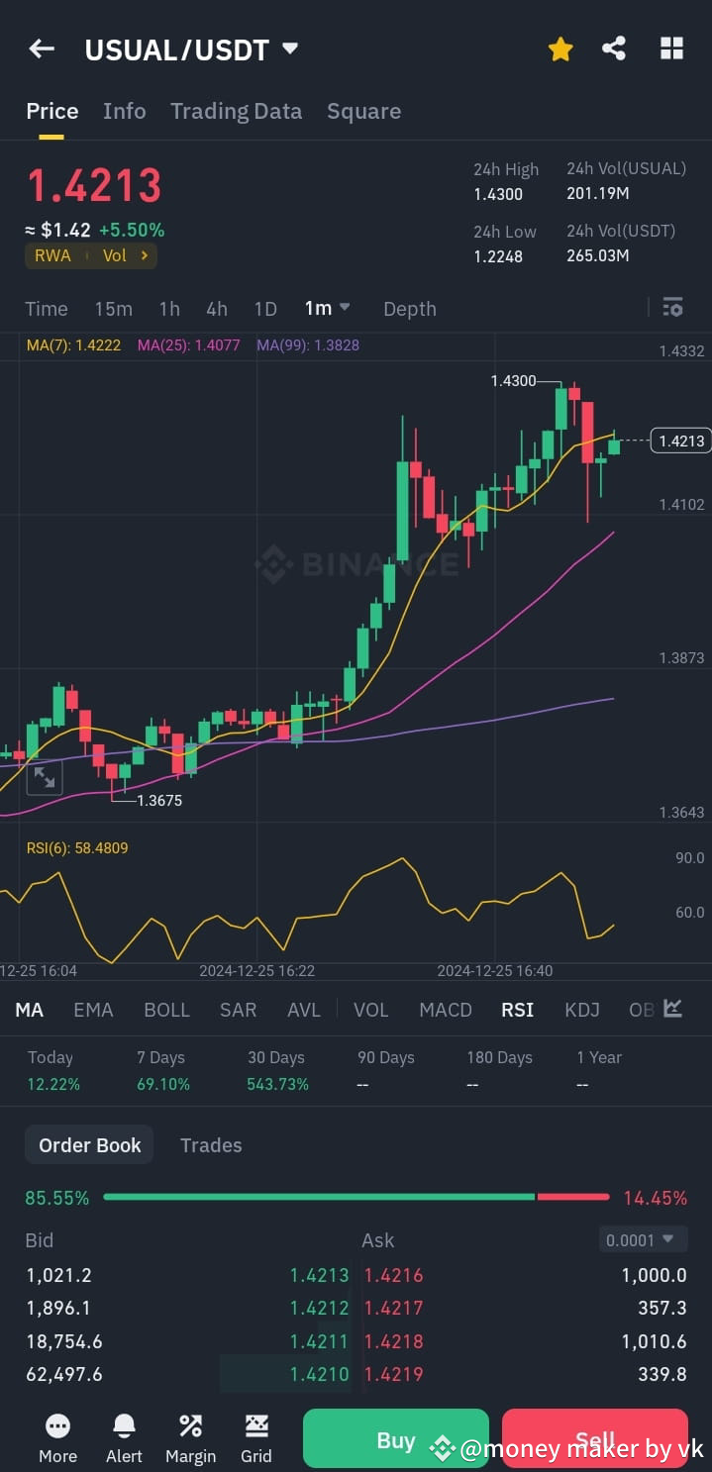Image resolution: width=712 pixels, height=1472 pixels.
Task: Select the Time chart interval
Action: click(47, 309)
